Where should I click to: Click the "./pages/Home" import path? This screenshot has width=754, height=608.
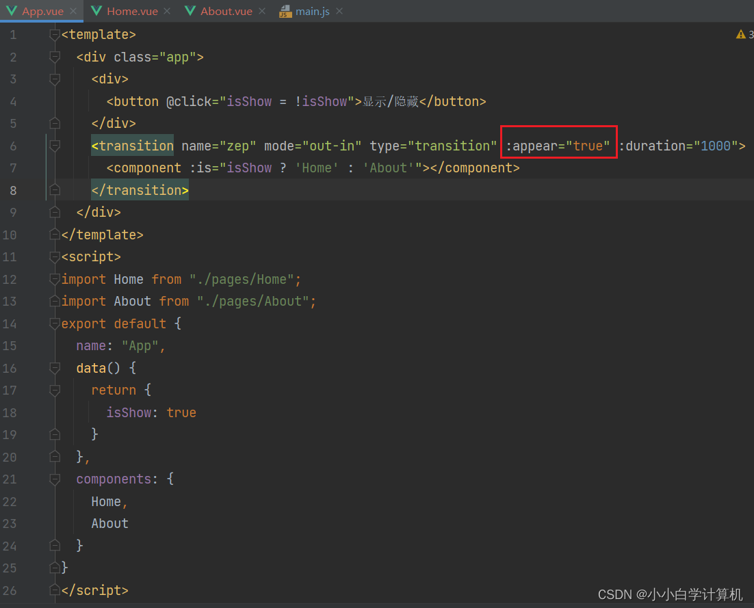[242, 279]
